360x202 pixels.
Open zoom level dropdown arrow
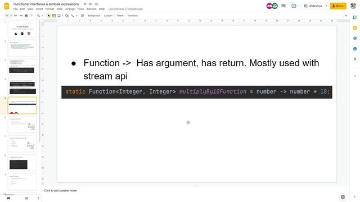pos(43,16)
